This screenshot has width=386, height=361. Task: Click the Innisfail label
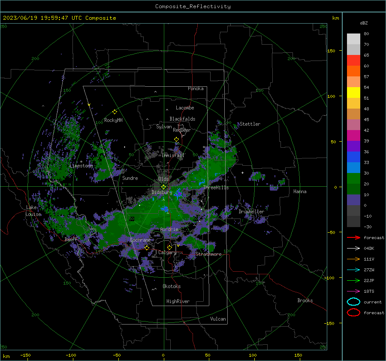point(173,155)
